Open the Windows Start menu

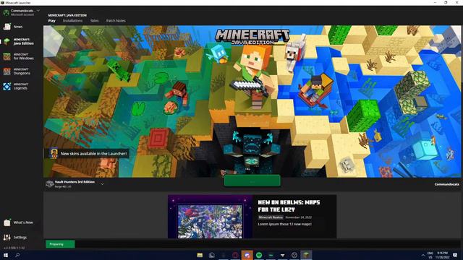(x=6, y=255)
